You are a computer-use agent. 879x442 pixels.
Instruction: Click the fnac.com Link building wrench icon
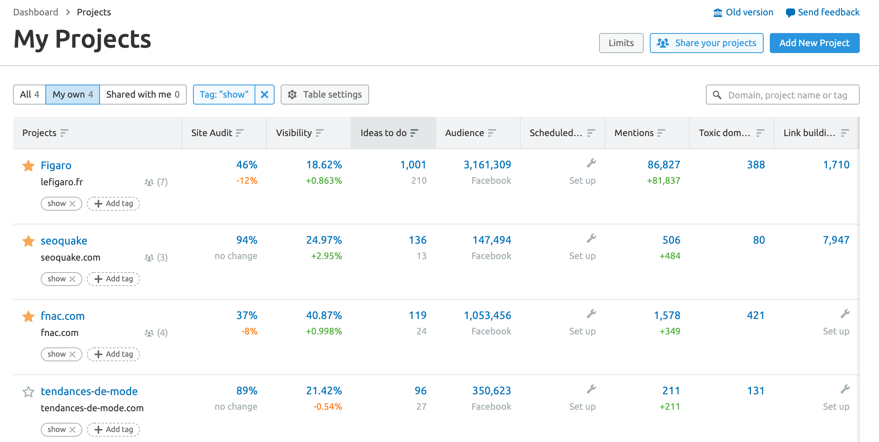[845, 314]
